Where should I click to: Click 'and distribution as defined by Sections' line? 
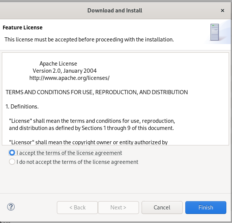(x=91, y=128)
